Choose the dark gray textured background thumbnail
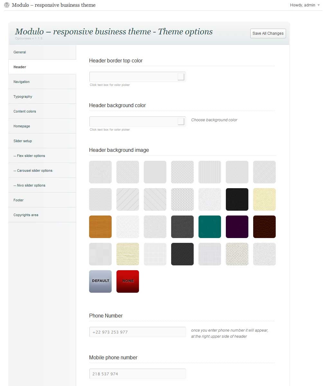Screen dimensions: 323x386 pyautogui.click(x=182, y=227)
